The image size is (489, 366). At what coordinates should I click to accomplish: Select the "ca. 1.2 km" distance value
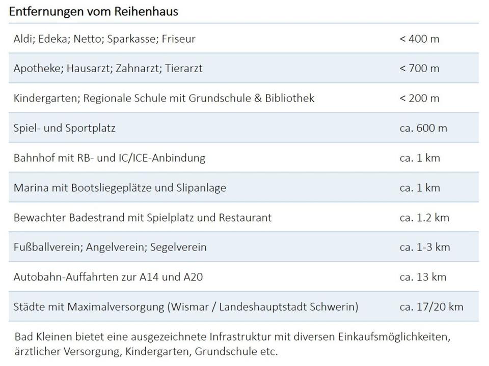[x=424, y=218]
